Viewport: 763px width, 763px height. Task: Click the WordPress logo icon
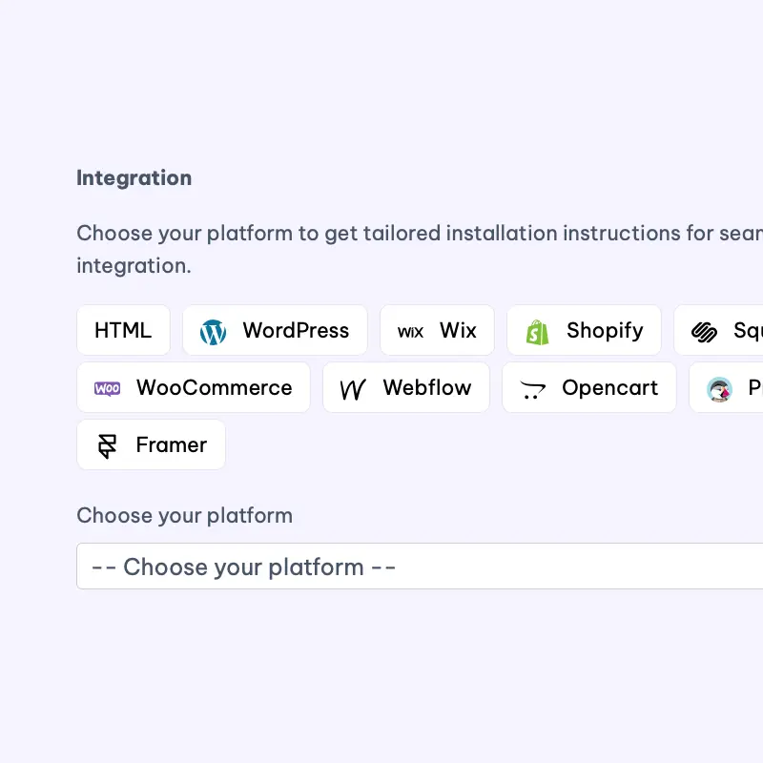[x=213, y=332]
